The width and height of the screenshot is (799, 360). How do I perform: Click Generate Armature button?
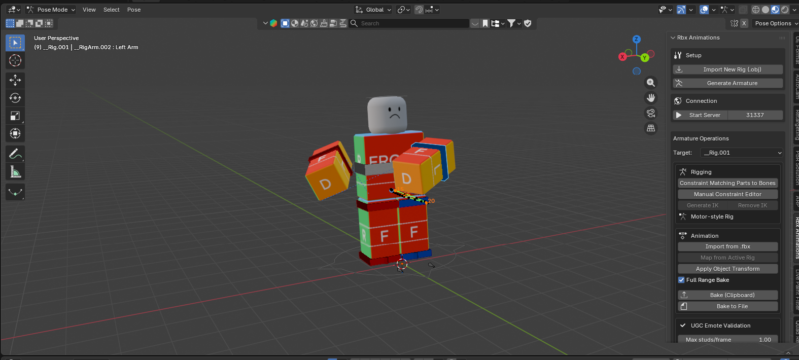pyautogui.click(x=728, y=83)
